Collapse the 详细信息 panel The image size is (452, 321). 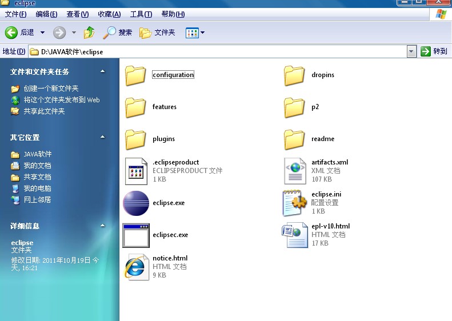pyautogui.click(x=103, y=226)
